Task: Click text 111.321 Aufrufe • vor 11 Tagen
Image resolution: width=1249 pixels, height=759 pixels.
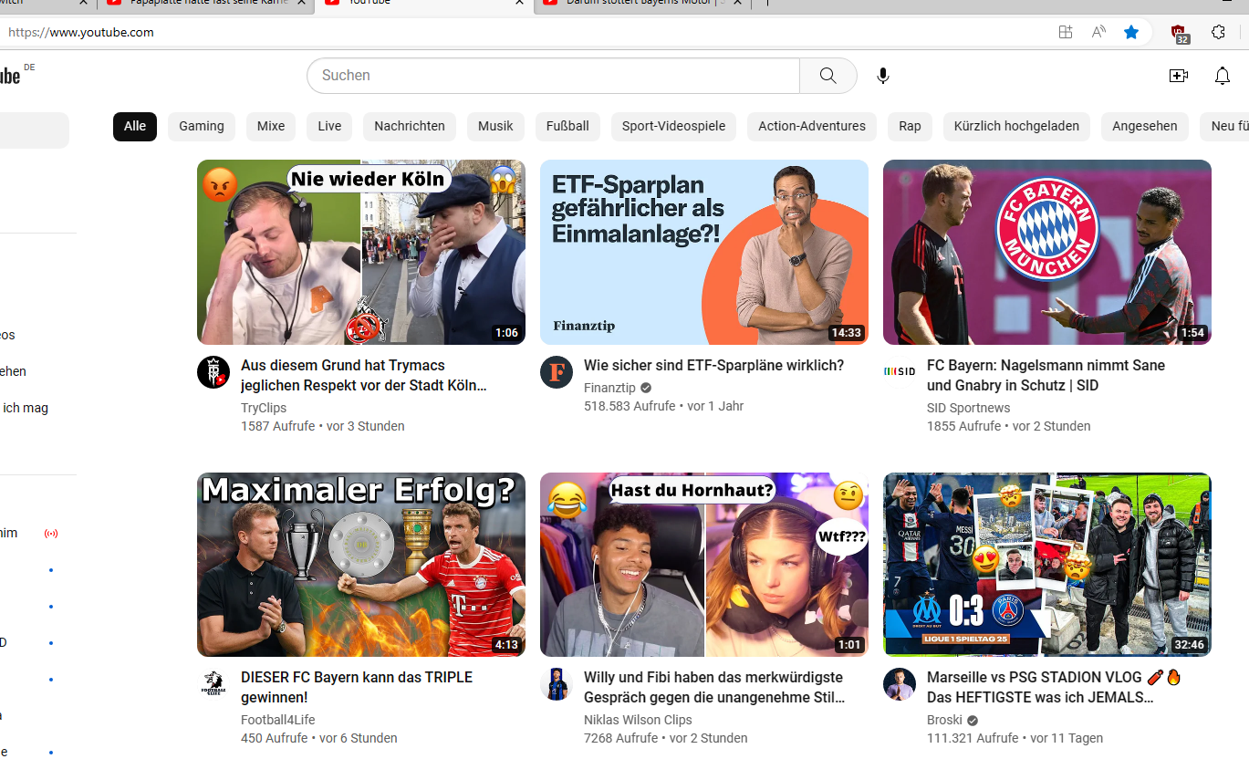Action: point(1015,738)
